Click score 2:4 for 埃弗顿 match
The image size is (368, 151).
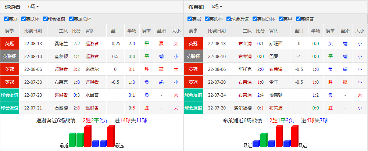260,95
